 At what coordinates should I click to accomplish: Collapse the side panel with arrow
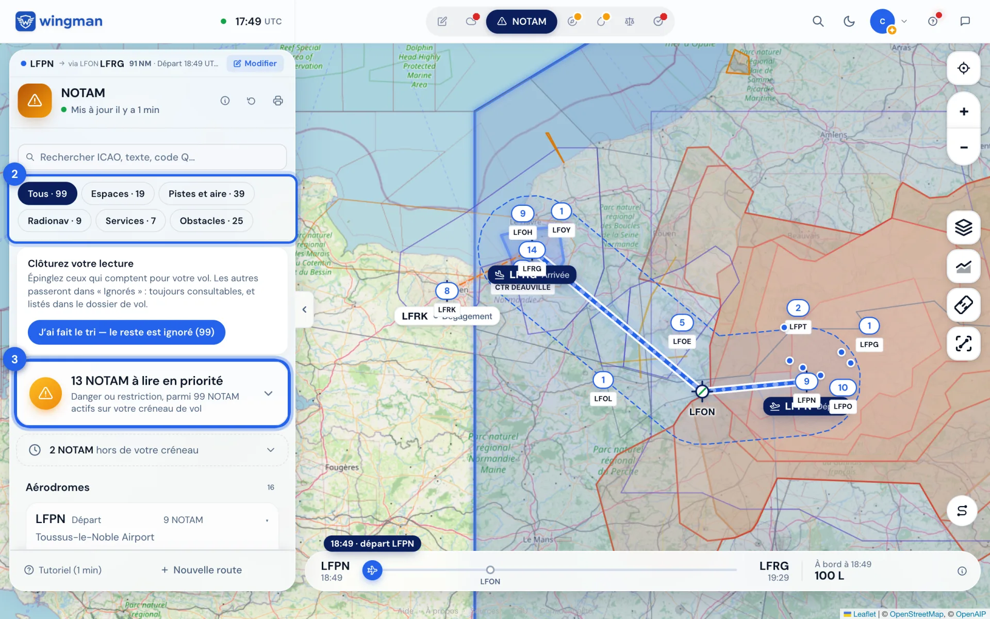point(304,309)
